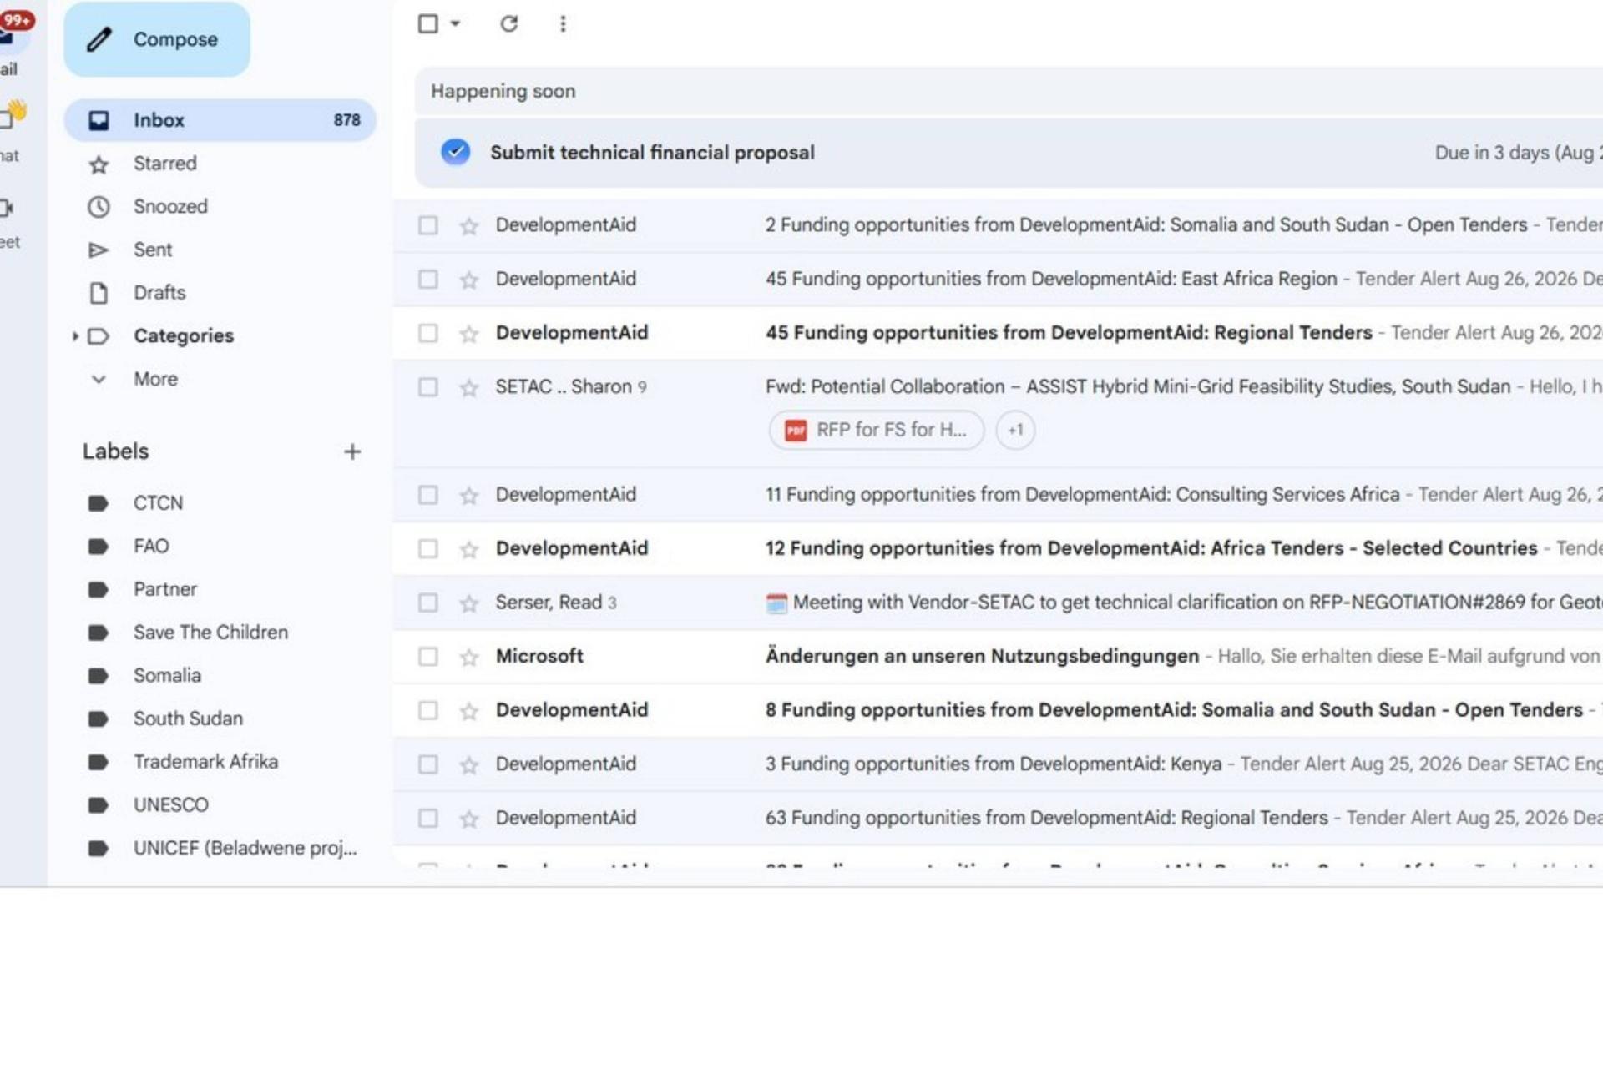Check the box for the East Africa Region email

click(428, 279)
